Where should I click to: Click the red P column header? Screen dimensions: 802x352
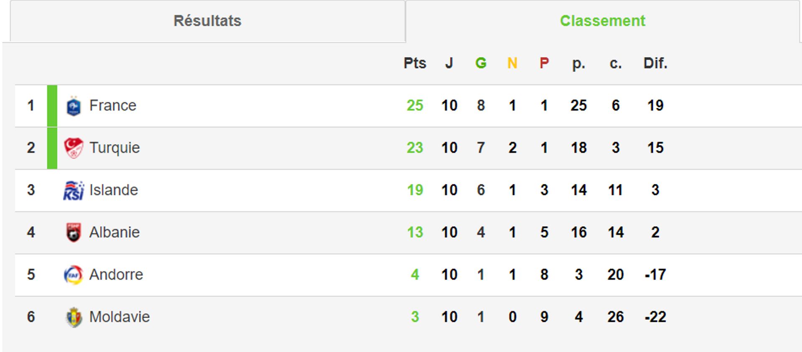544,63
